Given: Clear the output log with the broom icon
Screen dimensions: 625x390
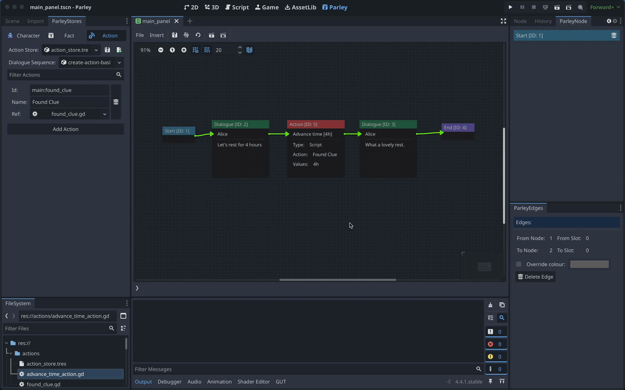Looking at the screenshot, I should coord(490,305).
